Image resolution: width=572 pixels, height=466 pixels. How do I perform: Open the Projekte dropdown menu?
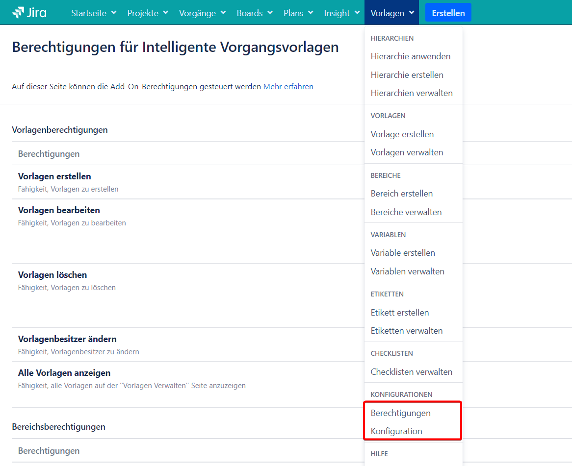point(148,13)
